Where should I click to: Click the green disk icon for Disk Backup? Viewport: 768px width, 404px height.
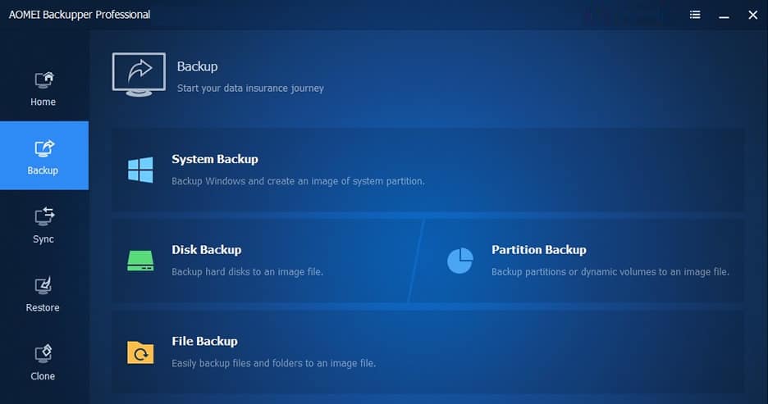pyautogui.click(x=140, y=261)
